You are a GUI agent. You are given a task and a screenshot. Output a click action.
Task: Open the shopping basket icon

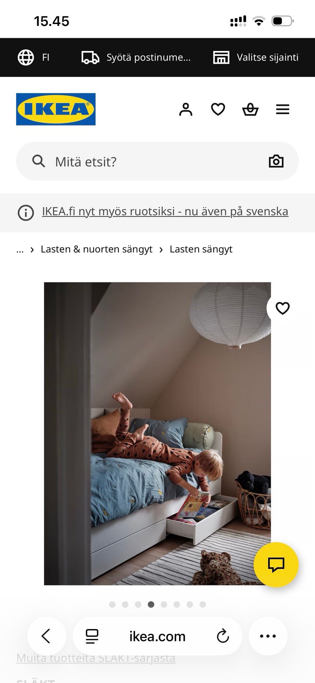[250, 109]
